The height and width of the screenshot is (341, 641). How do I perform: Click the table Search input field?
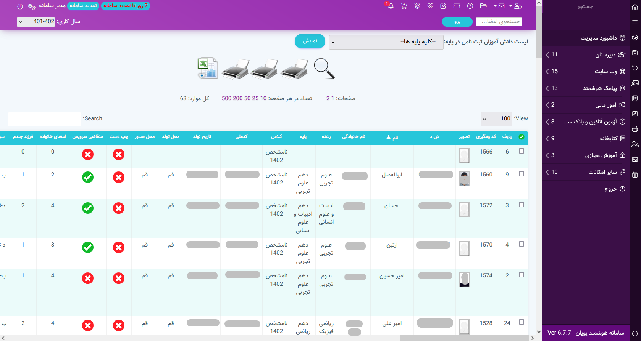click(44, 119)
